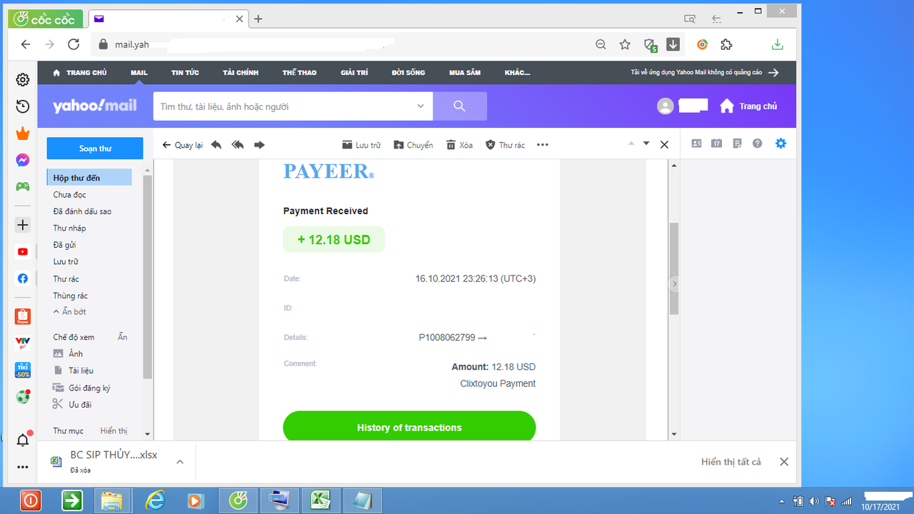This screenshot has height=514, width=914.
Task: Forward this email
Action: point(259,145)
